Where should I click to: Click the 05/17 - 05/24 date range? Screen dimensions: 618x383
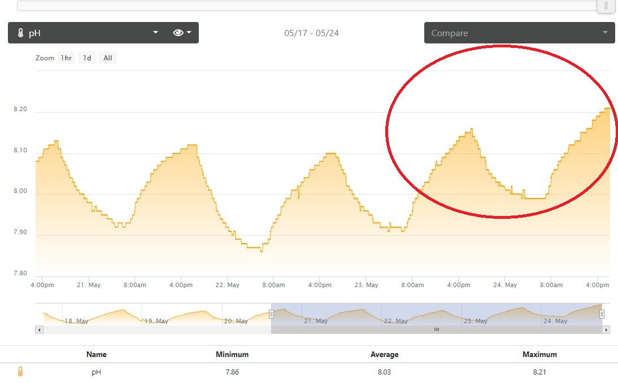coord(311,33)
